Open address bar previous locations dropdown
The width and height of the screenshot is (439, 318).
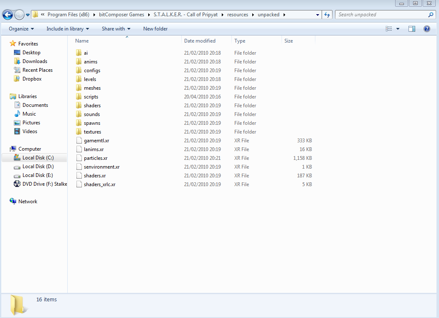pyautogui.click(x=317, y=15)
